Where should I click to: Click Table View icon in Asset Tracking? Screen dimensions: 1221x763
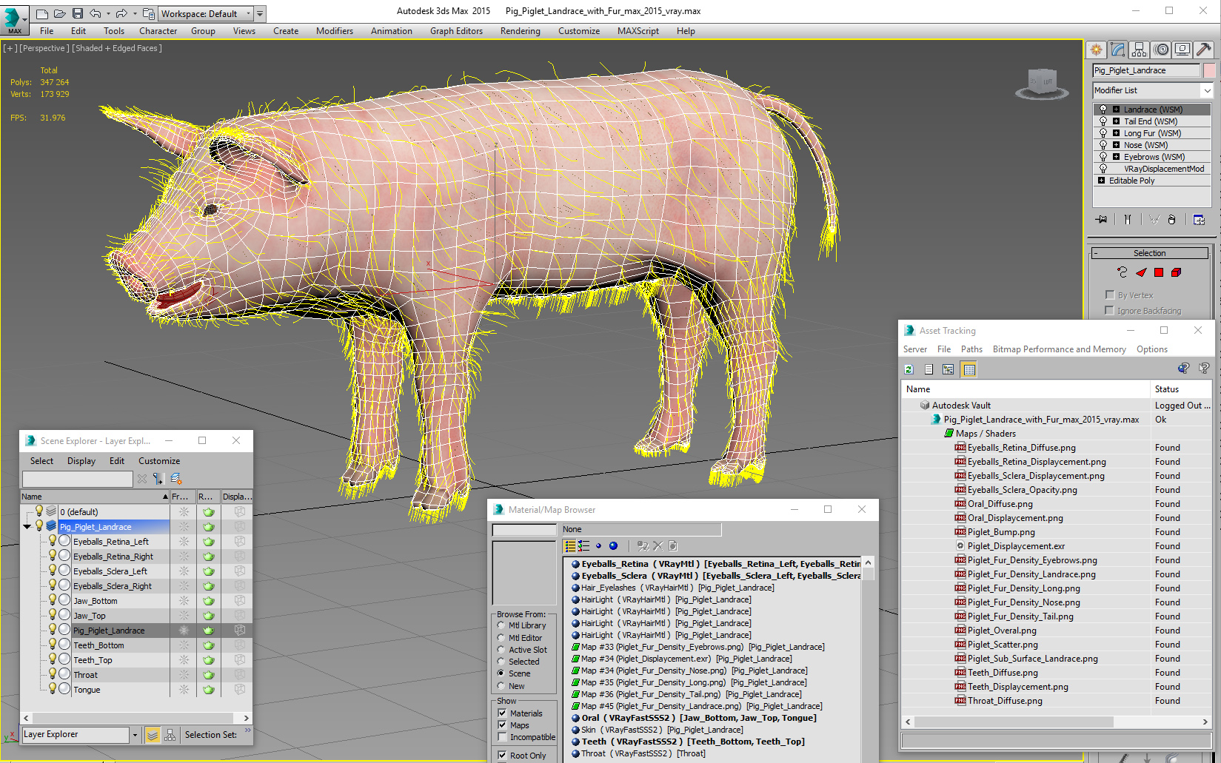[x=969, y=369]
